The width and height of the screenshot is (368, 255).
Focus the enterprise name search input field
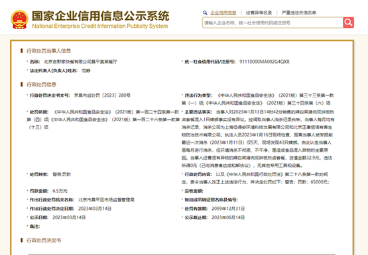[x=273, y=23]
